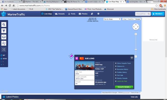The image size is (167, 100).
Task: Open the Live Map menu
Action: (46, 14)
